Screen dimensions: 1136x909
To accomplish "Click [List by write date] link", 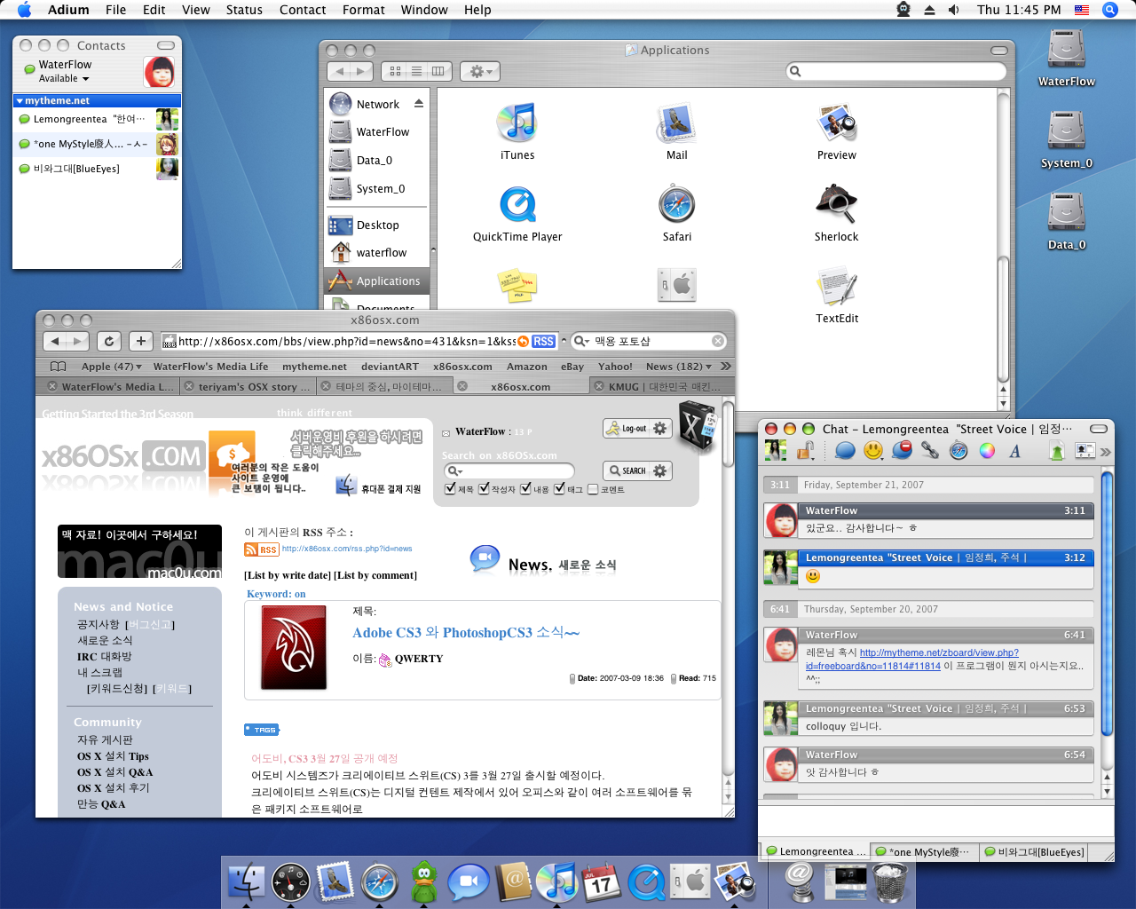I will 288,575.
